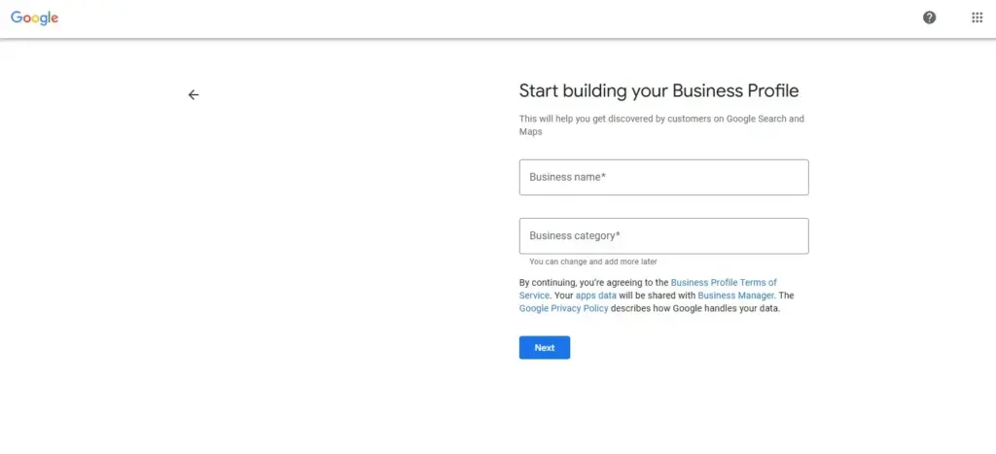The image size is (996, 454).
Task: Click the word "Service" in the terms link
Action: 534,296
